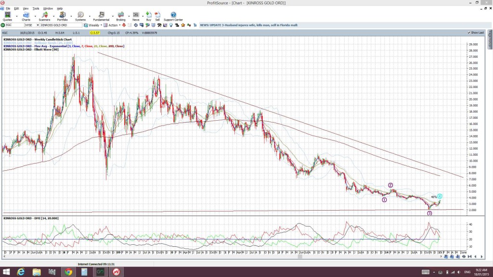Open the Quotes dropdown arrow

click(17, 16)
